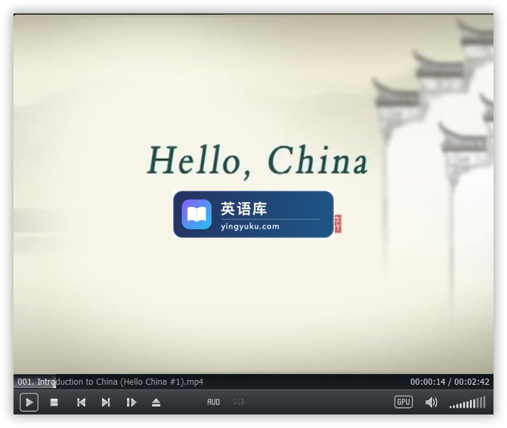Stop the video with the square button
Viewport: 507px width, 428px height.
coord(54,402)
